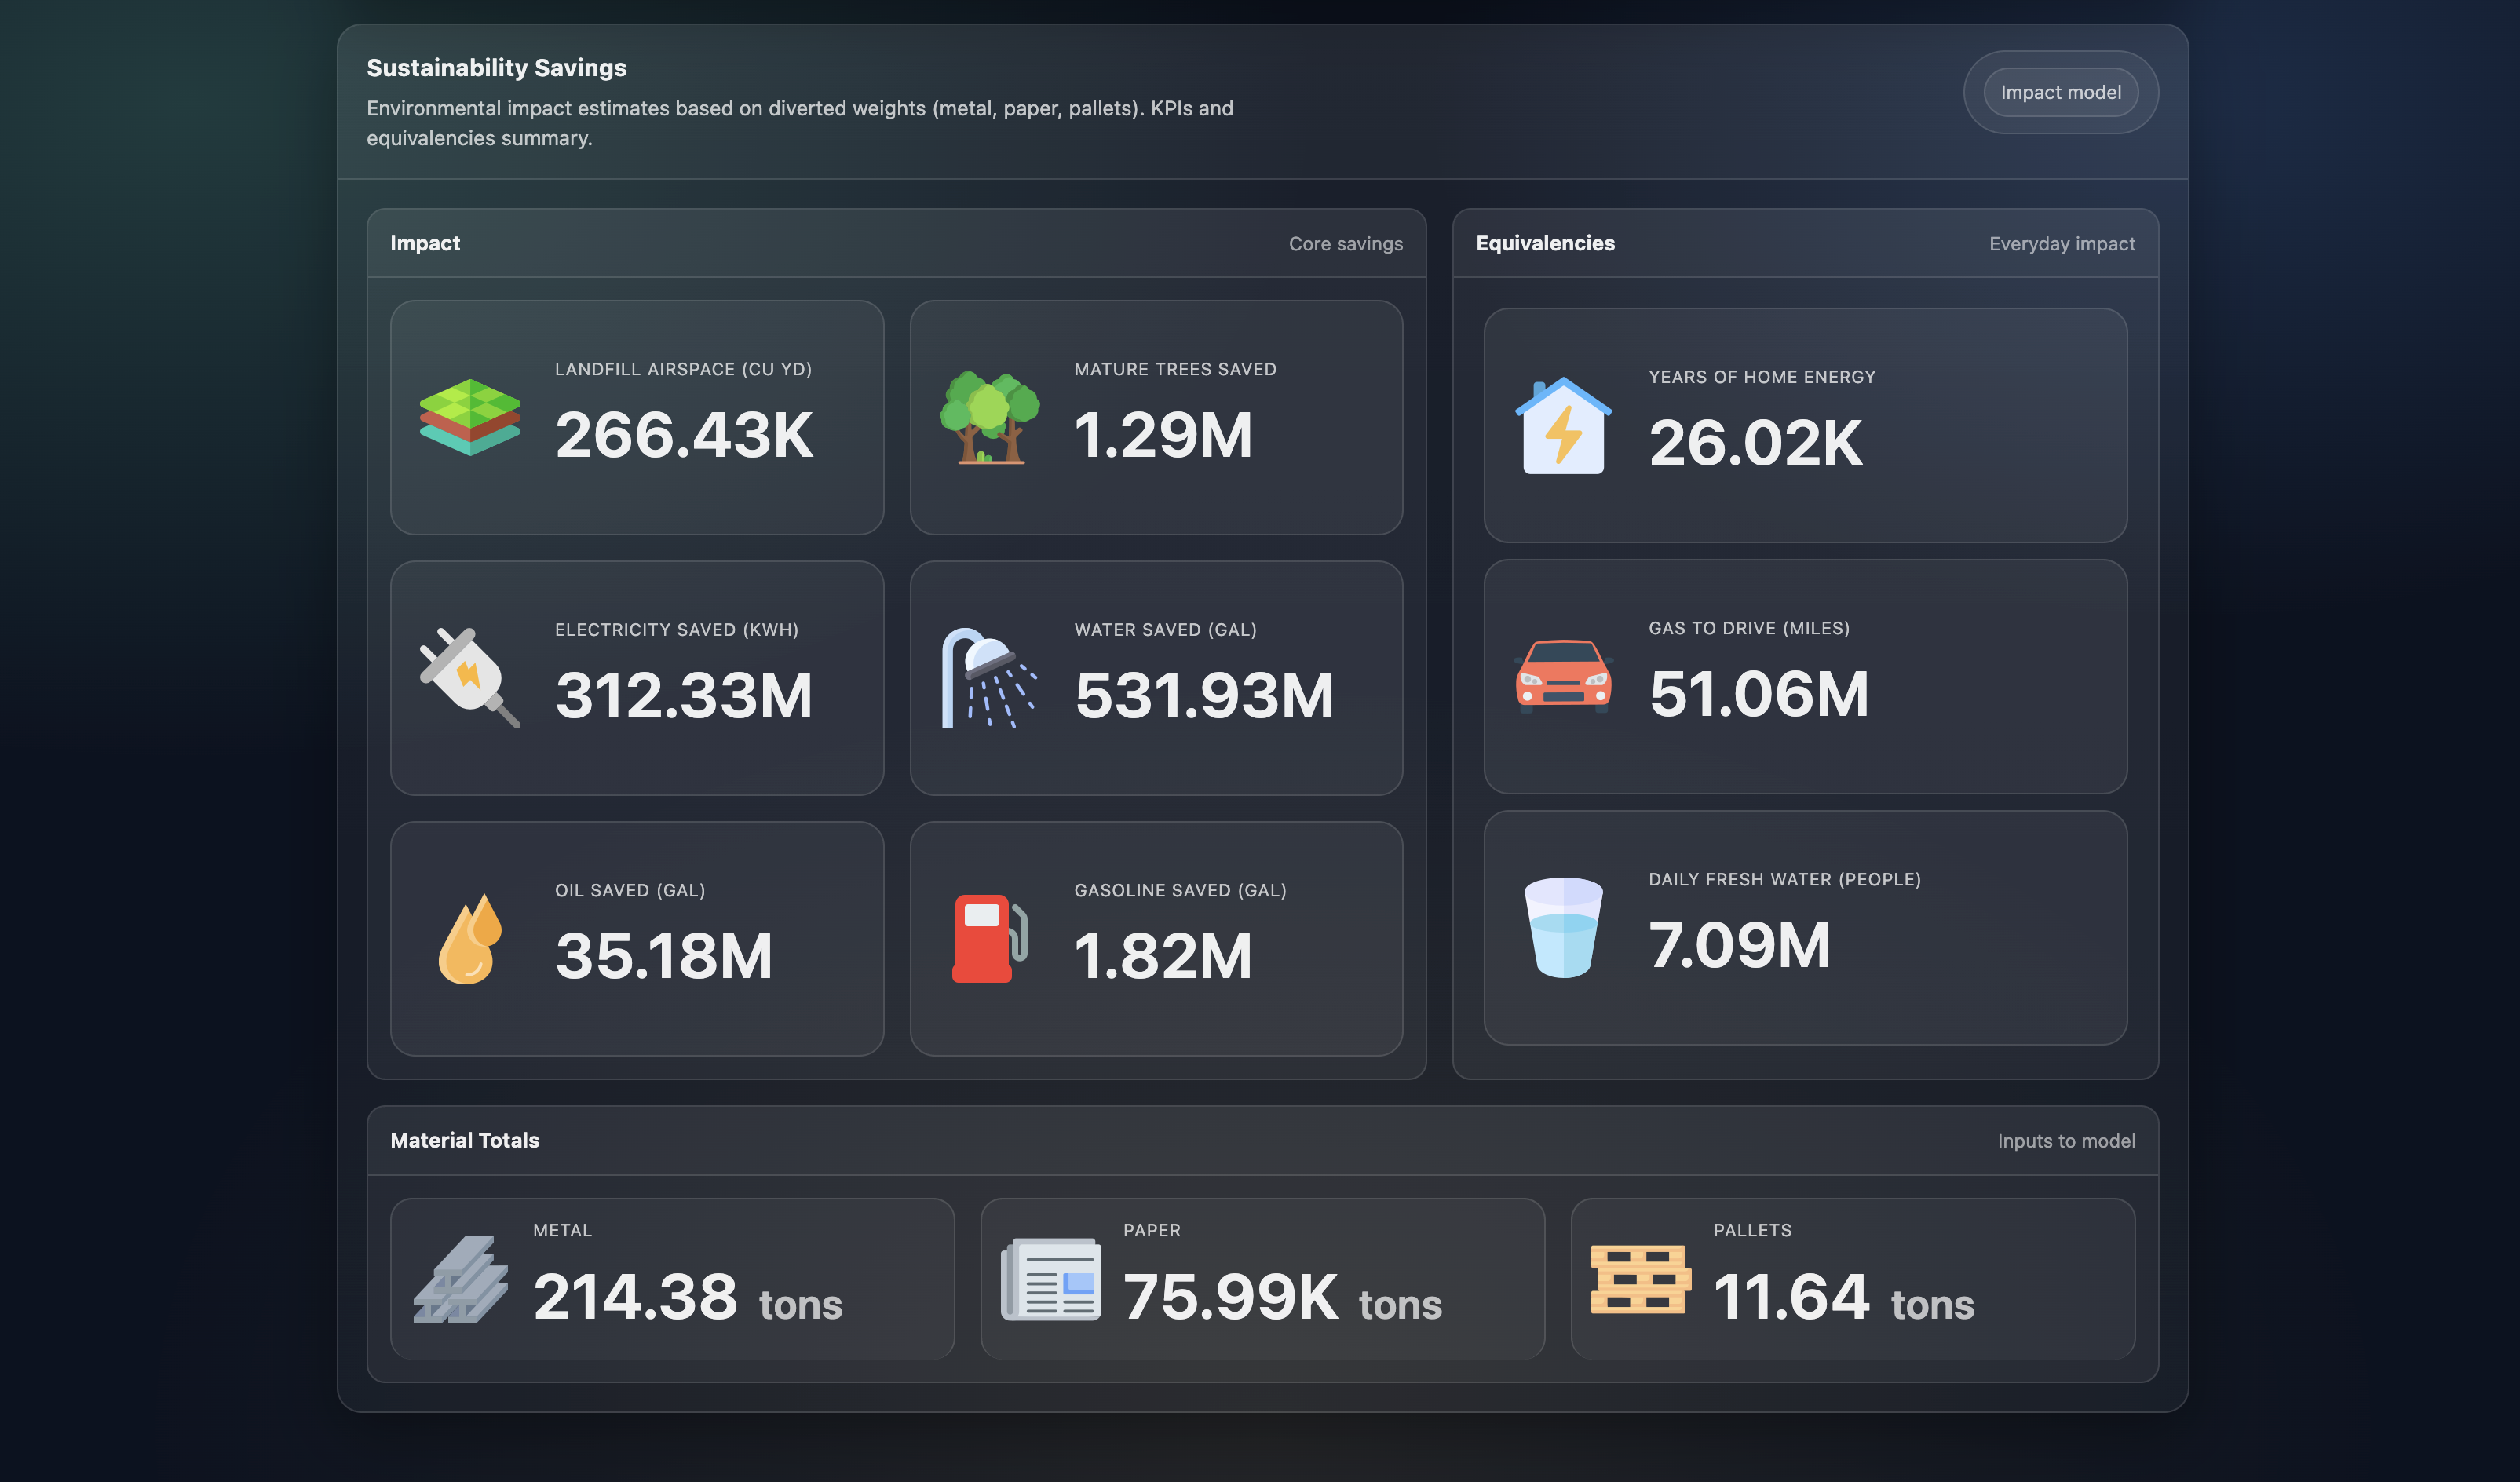Select the 11.64 pallets value

click(1791, 1297)
